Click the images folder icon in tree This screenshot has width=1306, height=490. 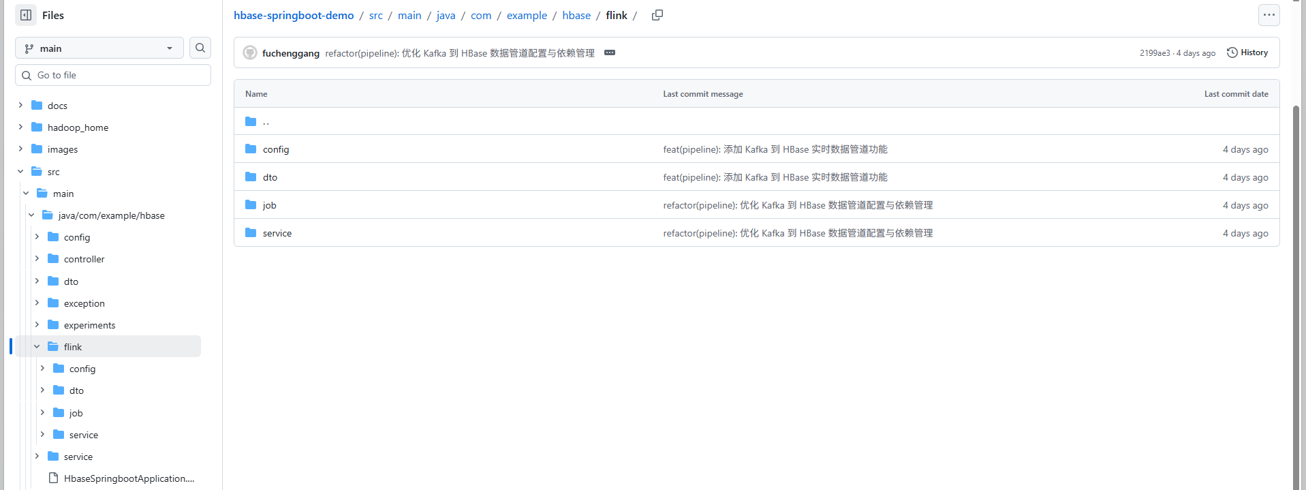click(x=37, y=149)
